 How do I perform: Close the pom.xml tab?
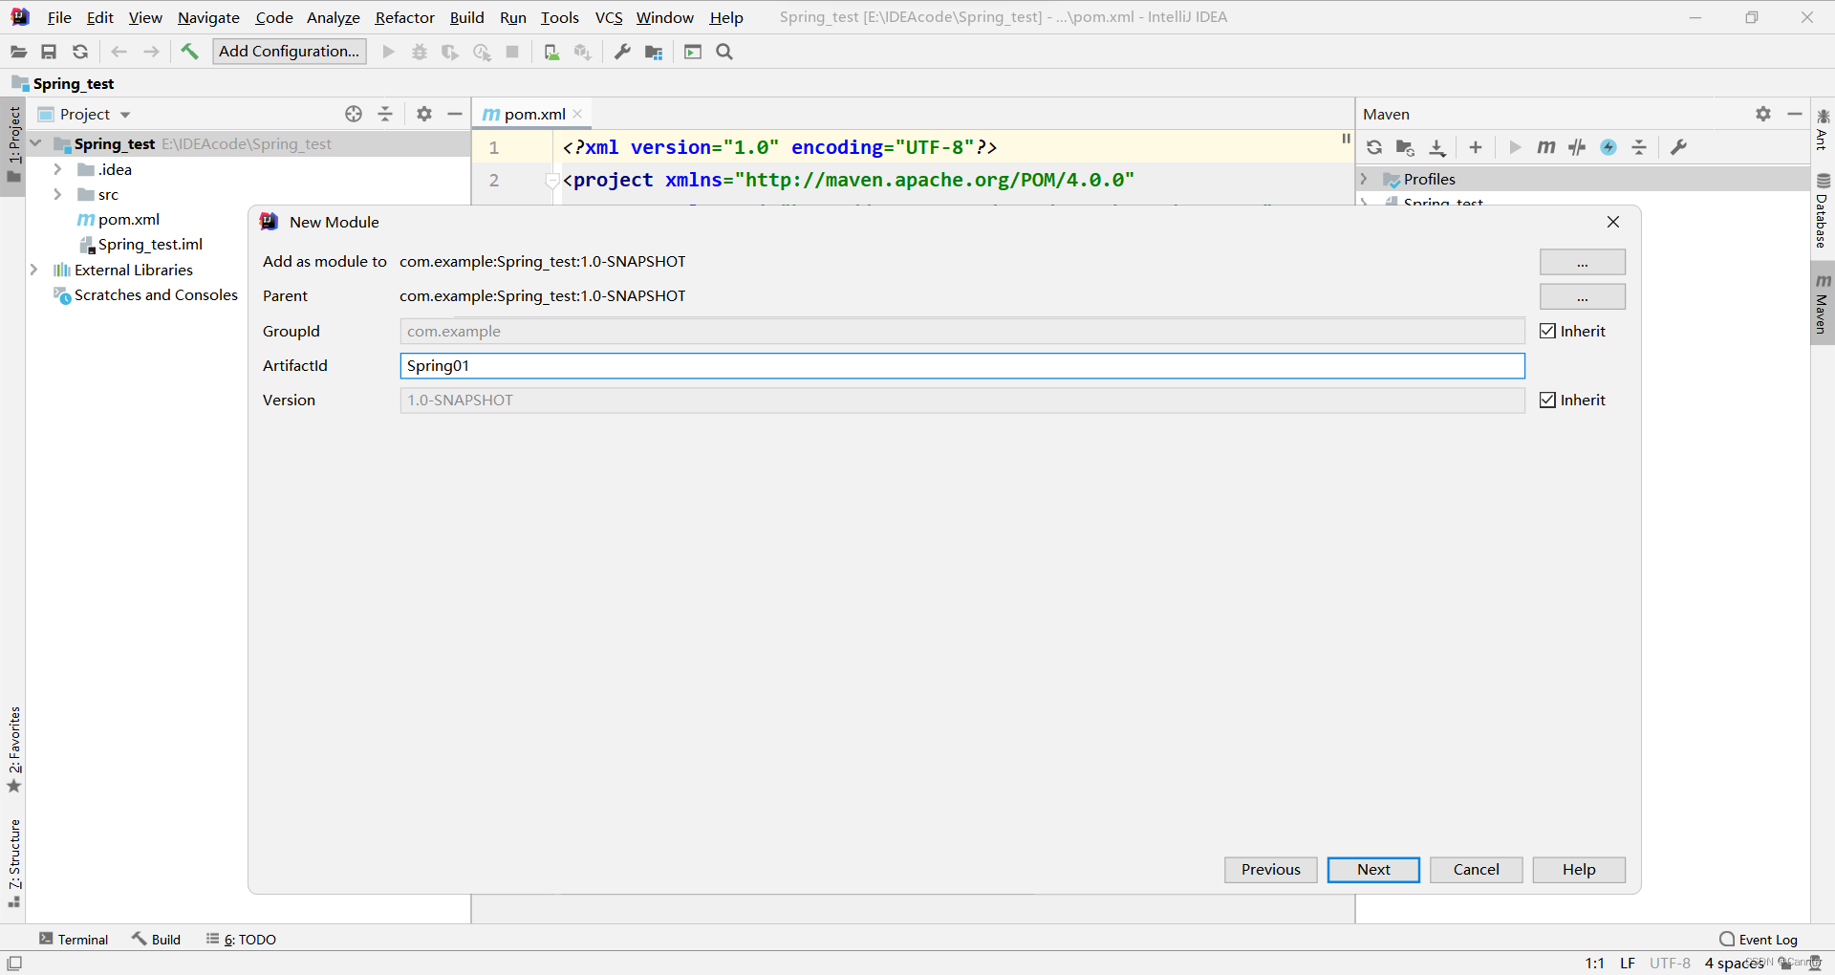click(x=578, y=114)
